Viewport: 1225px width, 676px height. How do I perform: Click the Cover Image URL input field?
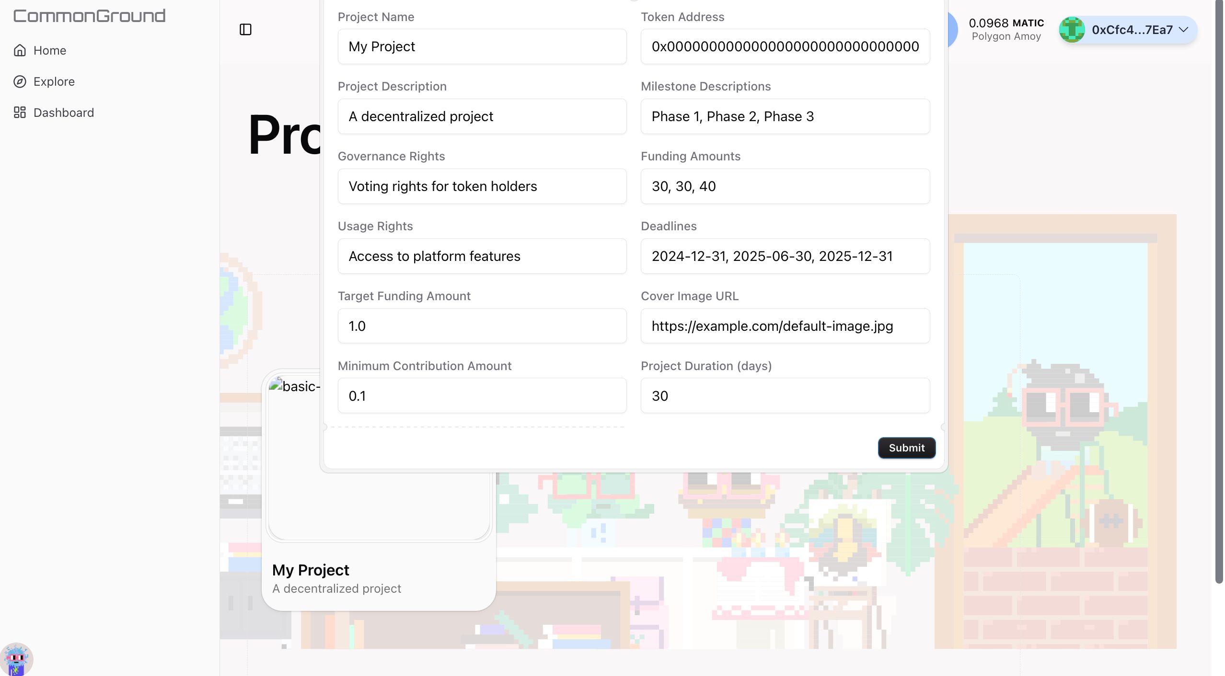point(785,326)
